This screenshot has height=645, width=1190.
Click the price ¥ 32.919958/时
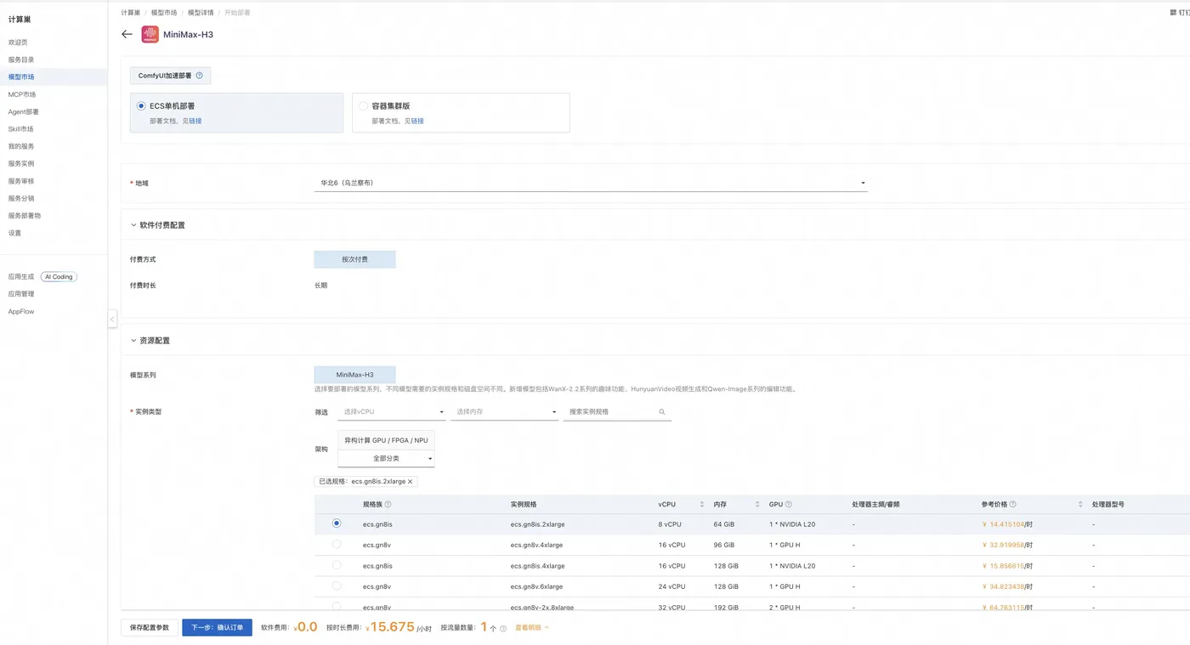[x=1007, y=545]
